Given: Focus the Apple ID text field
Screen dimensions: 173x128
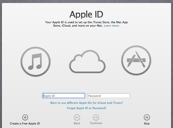Looking at the screenshot, I should pos(64,96).
